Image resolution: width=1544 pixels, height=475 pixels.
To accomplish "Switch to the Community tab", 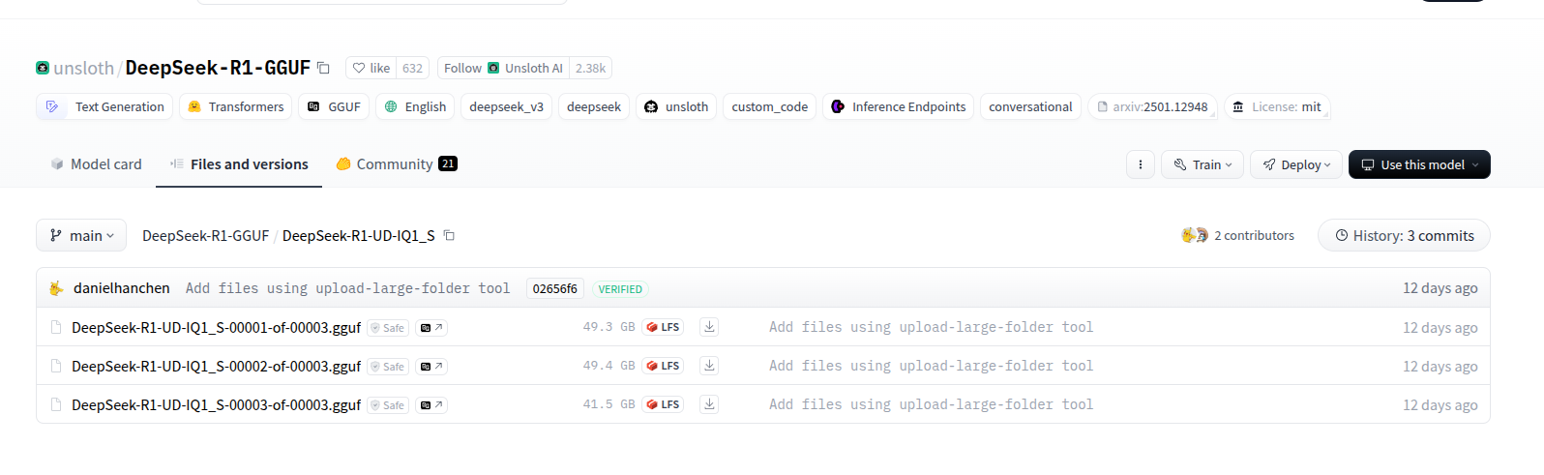I will pos(397,164).
